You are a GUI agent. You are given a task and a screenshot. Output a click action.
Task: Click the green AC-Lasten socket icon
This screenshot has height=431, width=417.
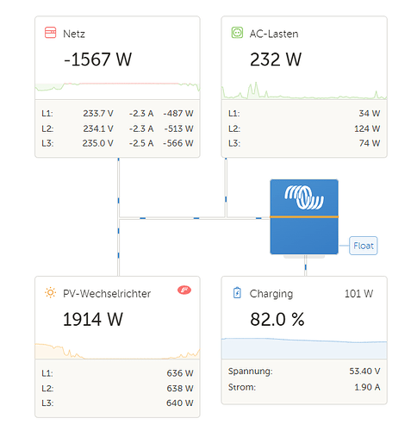(237, 33)
